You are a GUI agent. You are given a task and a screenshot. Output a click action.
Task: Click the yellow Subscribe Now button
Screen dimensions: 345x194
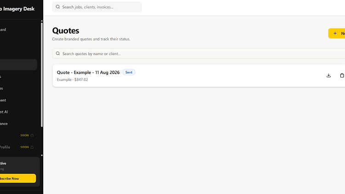coord(17,178)
